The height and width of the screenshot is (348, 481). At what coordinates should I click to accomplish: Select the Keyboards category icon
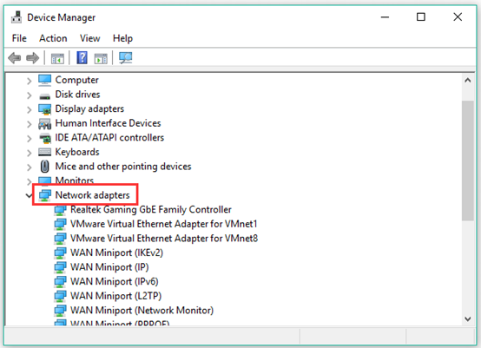pos(45,152)
